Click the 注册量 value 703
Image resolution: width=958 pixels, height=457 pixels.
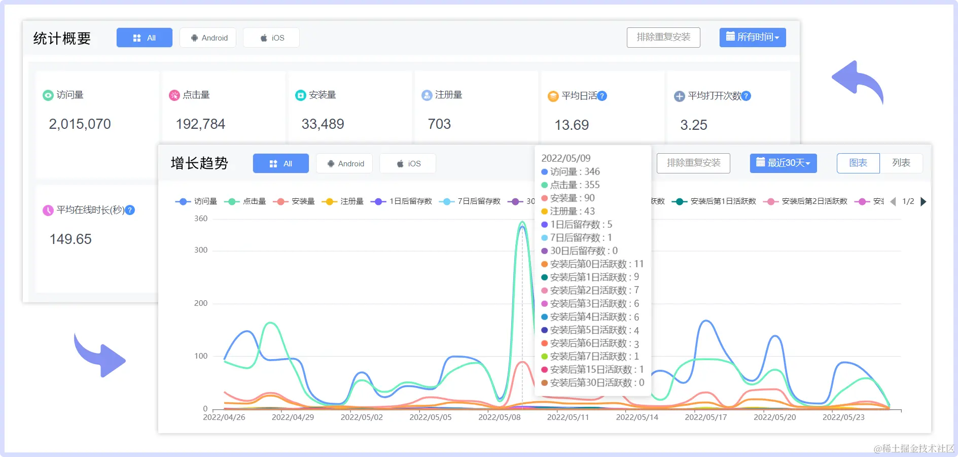pyautogui.click(x=439, y=124)
